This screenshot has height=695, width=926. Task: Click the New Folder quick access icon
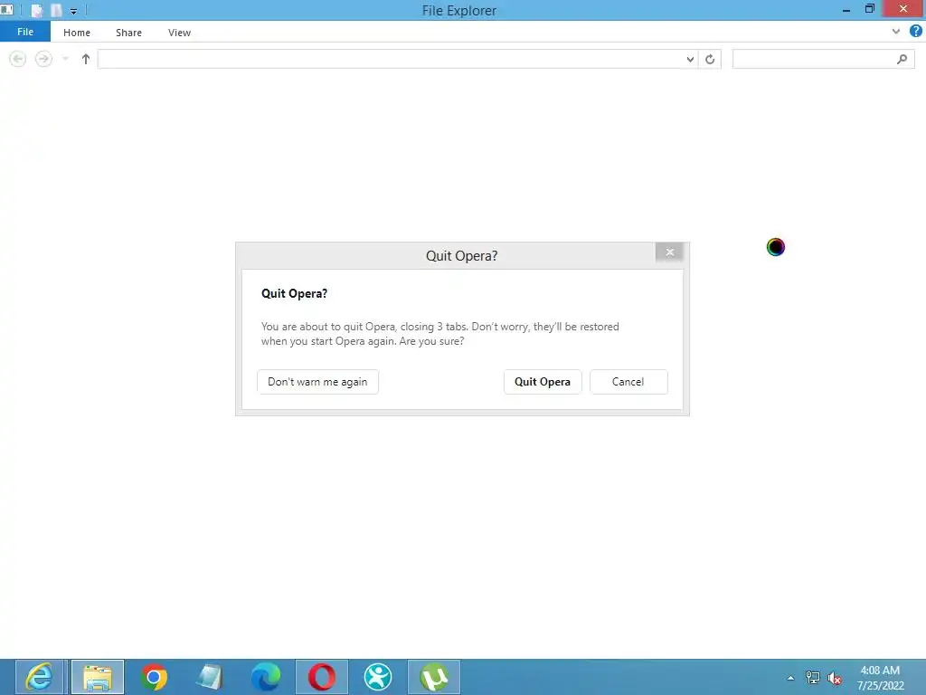point(56,11)
